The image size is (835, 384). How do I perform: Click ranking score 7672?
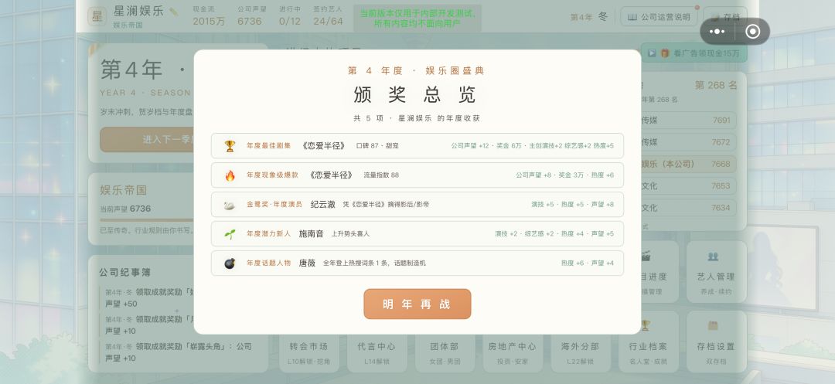click(x=721, y=142)
